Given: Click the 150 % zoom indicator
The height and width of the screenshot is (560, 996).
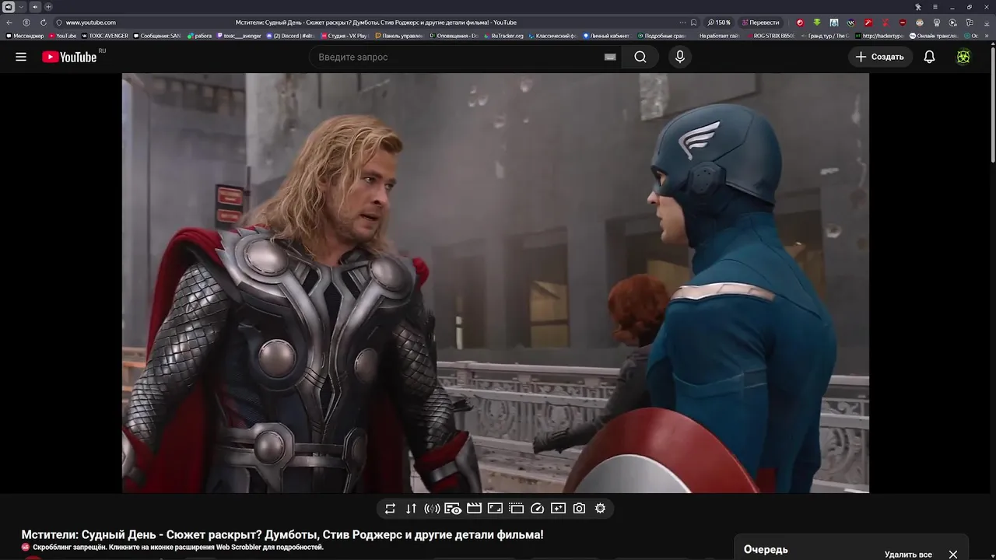Looking at the screenshot, I should [719, 23].
